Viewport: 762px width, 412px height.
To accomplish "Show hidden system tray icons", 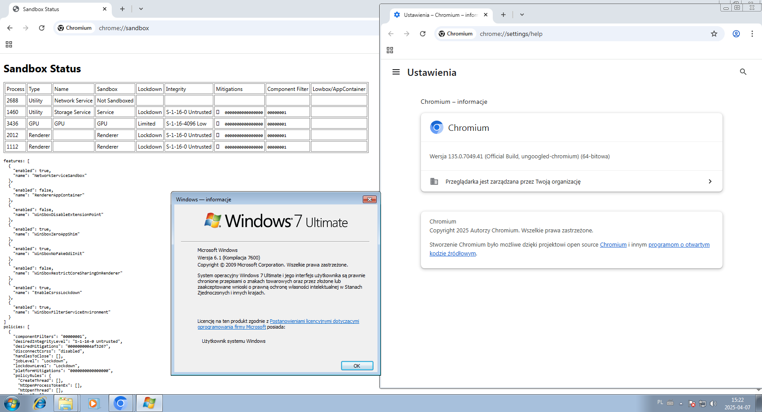I will click(x=681, y=404).
